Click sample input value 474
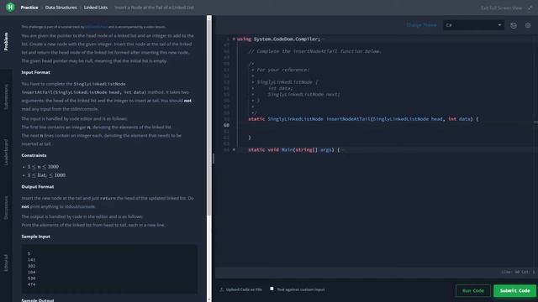538x302 pixels. click(x=32, y=284)
